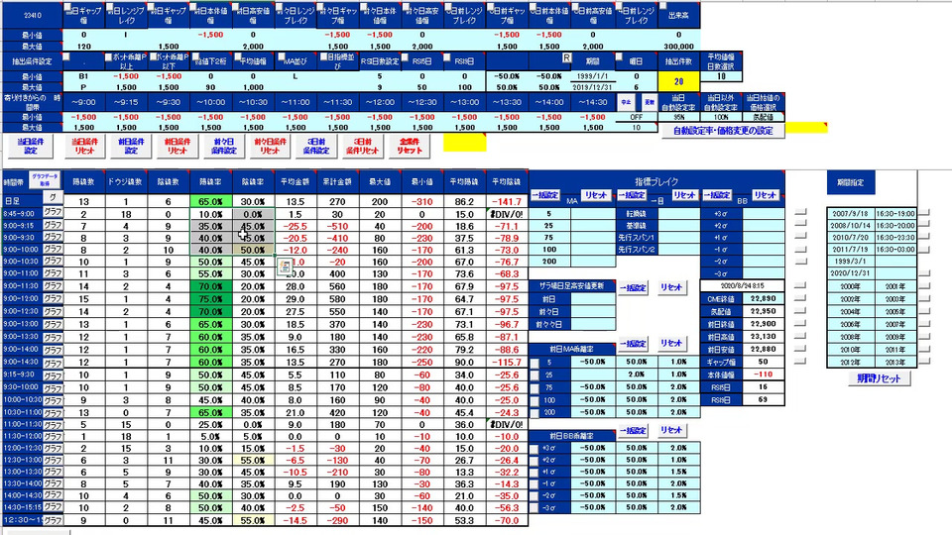This screenshot has width=952, height=535.
Task: Click the small R button above 期間
Action: click(x=566, y=57)
